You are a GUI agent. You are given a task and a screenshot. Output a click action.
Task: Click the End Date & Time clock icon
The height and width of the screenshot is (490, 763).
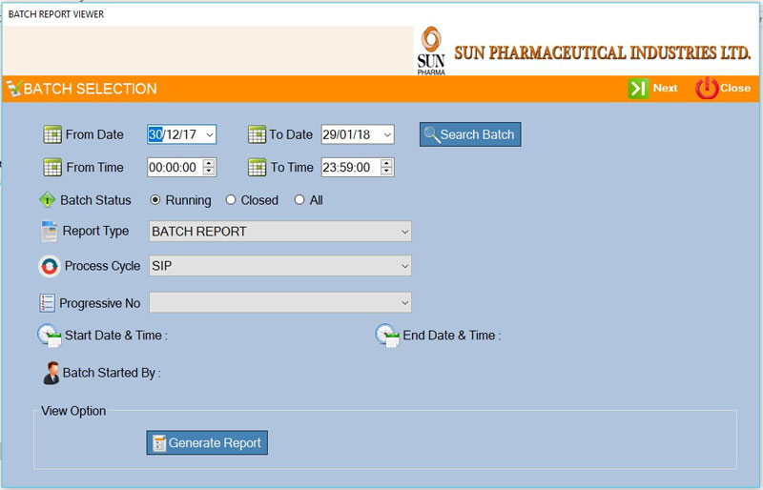coord(387,336)
